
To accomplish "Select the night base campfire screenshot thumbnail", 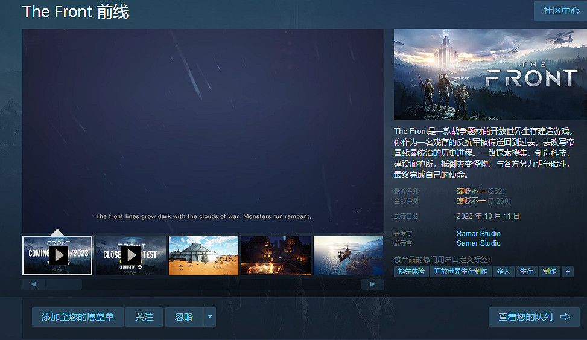I will [276, 255].
